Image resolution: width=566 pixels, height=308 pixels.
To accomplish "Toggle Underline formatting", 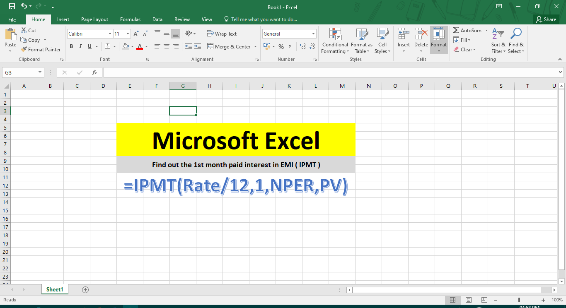I will (90, 46).
